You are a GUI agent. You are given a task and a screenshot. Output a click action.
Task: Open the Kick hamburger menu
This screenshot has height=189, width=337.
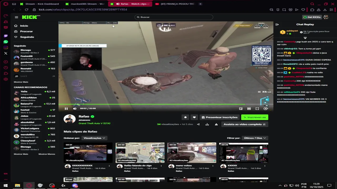click(x=16, y=17)
